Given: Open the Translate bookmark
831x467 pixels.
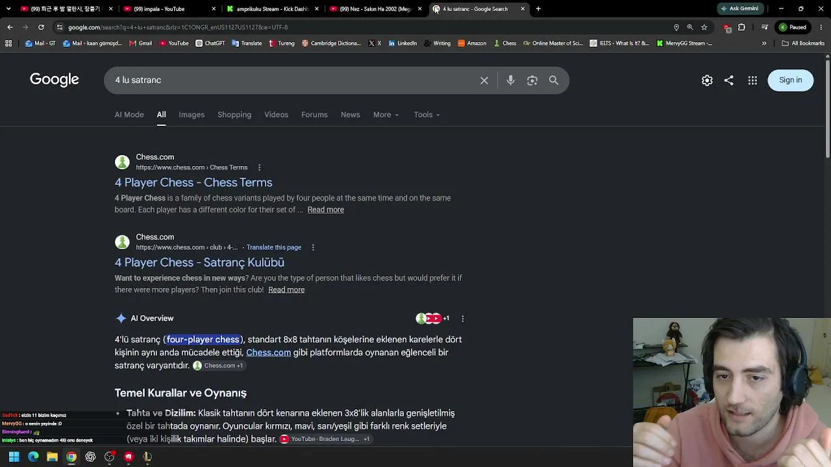Looking at the screenshot, I should click(246, 43).
